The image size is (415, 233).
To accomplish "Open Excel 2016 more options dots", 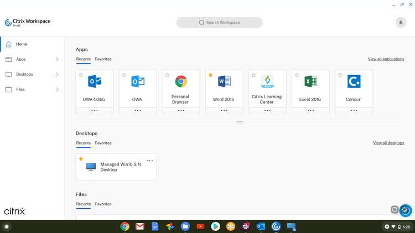I will coord(311,110).
